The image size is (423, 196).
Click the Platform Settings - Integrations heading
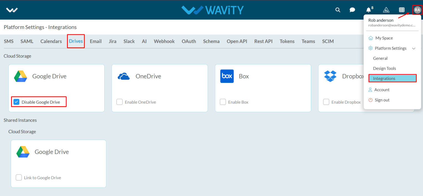[40, 27]
